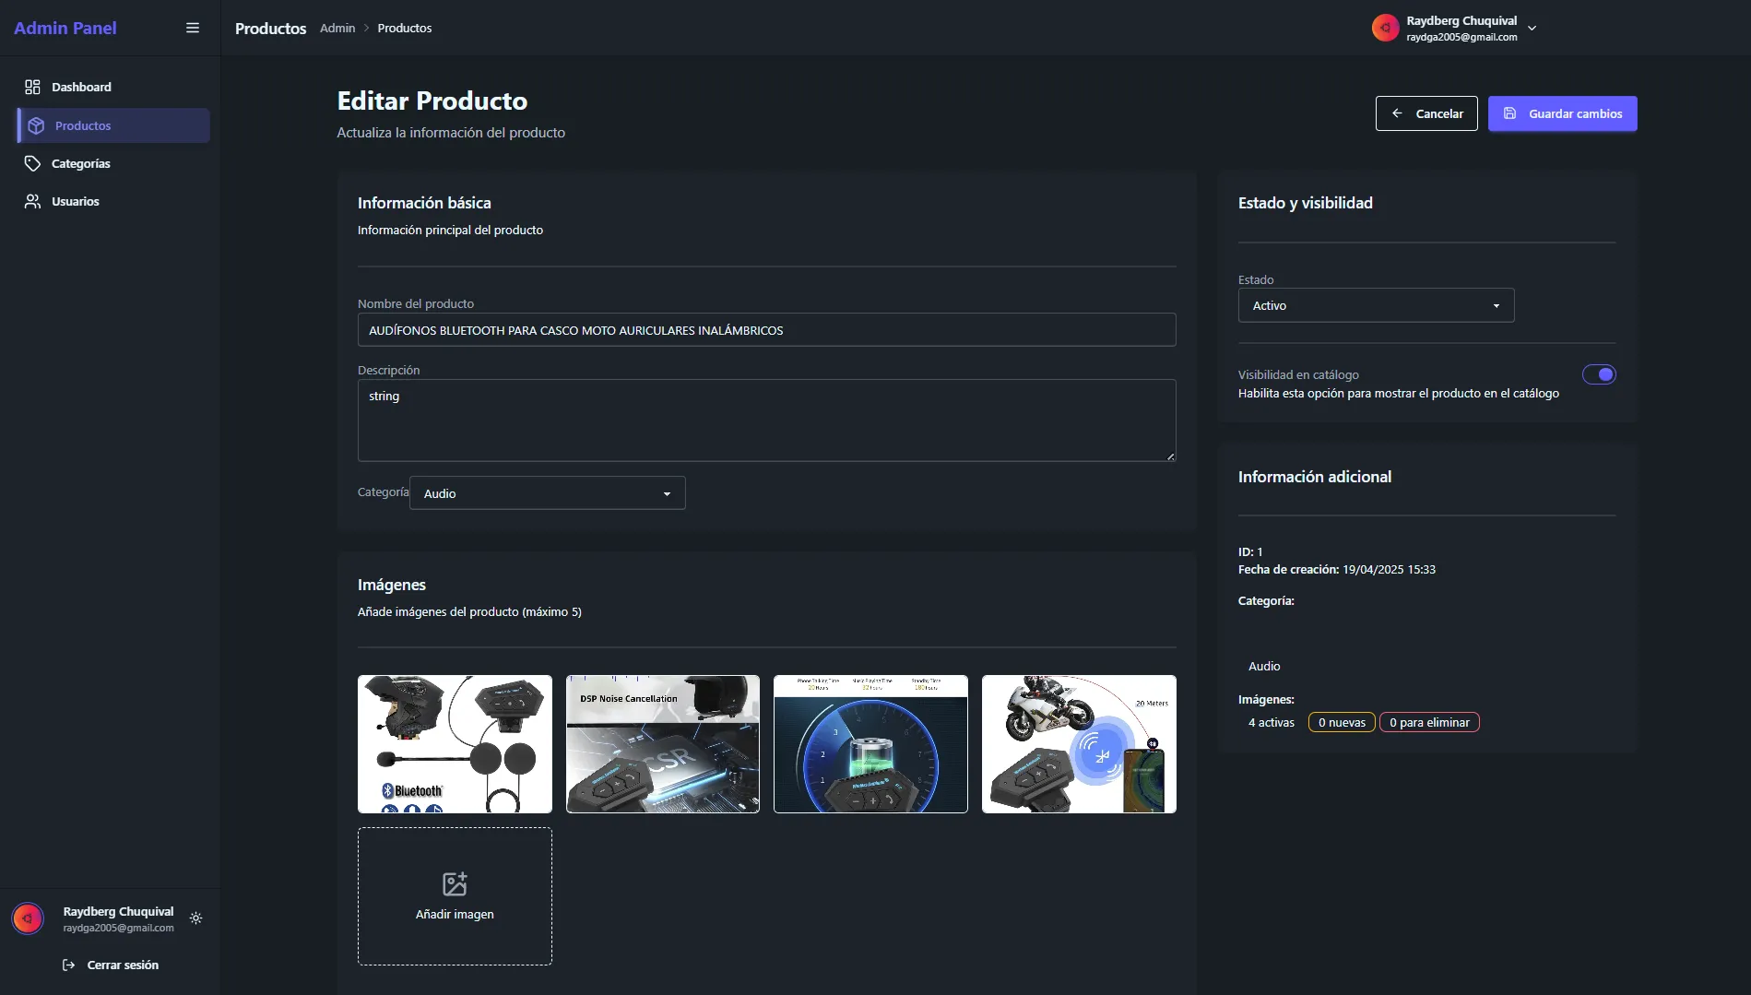This screenshot has width=1751, height=995.
Task: Click the add image icon in upload box
Action: point(455,884)
